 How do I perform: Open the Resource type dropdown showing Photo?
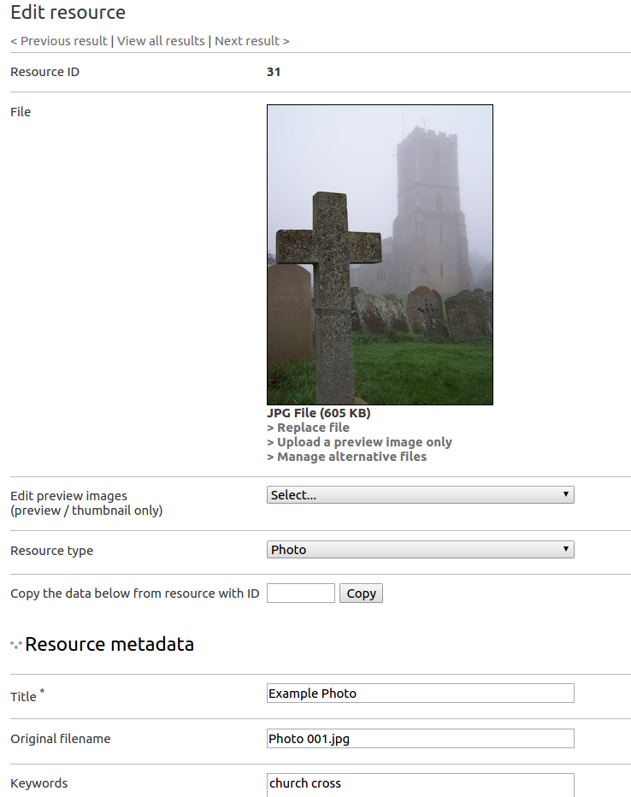[x=420, y=550]
